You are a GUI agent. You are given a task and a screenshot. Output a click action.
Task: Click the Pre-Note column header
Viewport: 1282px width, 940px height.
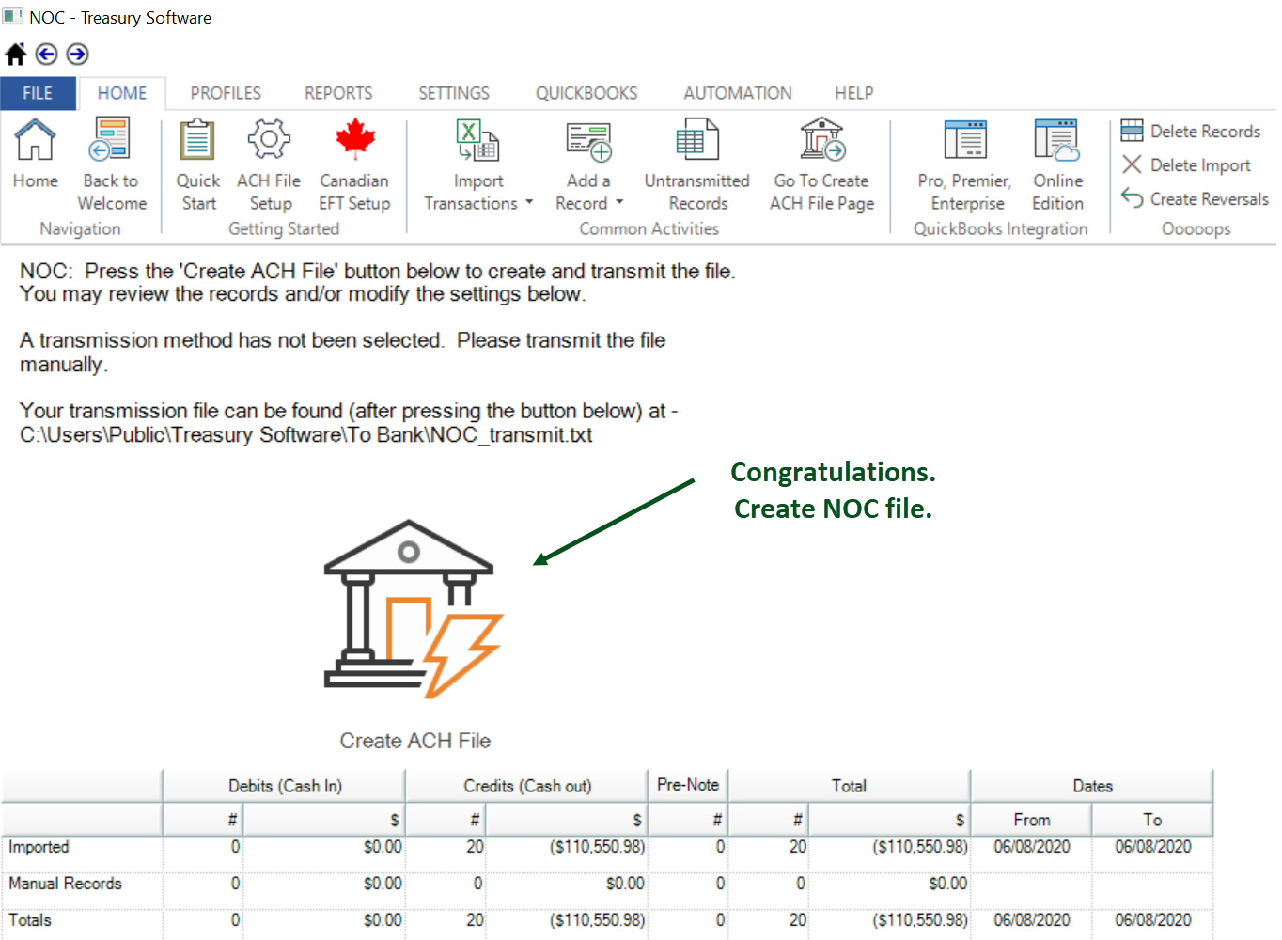point(688,785)
